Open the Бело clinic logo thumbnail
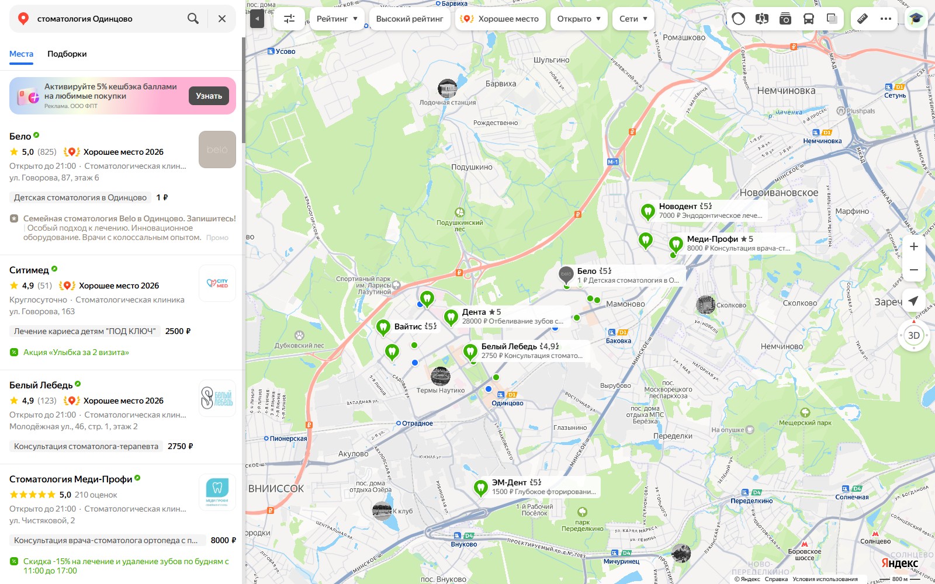Viewport: 935px width, 584px height. click(217, 150)
